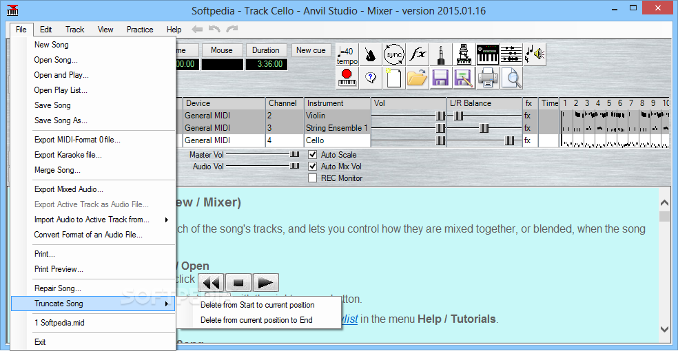This screenshot has width=678, height=351.
Task: Click the tempo =40 toolbar icon
Action: [x=347, y=54]
